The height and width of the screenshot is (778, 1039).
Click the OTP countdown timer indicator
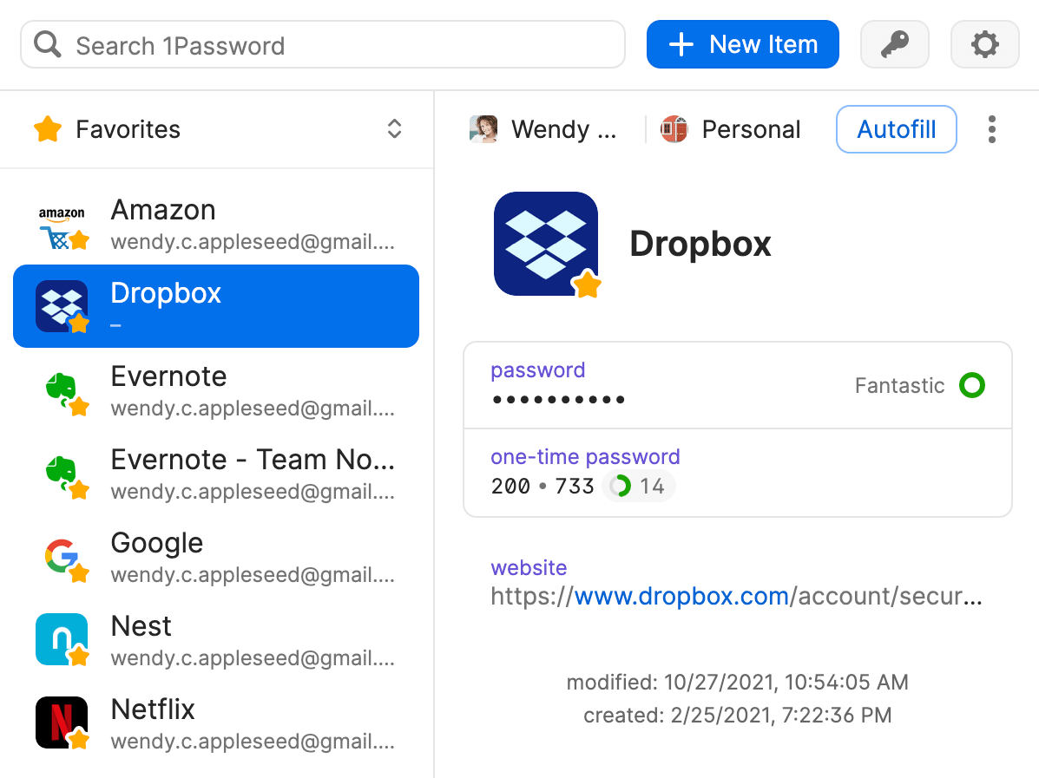(x=638, y=486)
